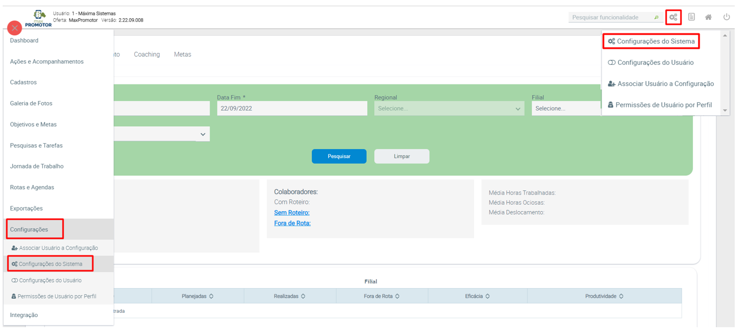Expand the Regional dropdown
Screen dimensions: 739x332
pos(449,109)
